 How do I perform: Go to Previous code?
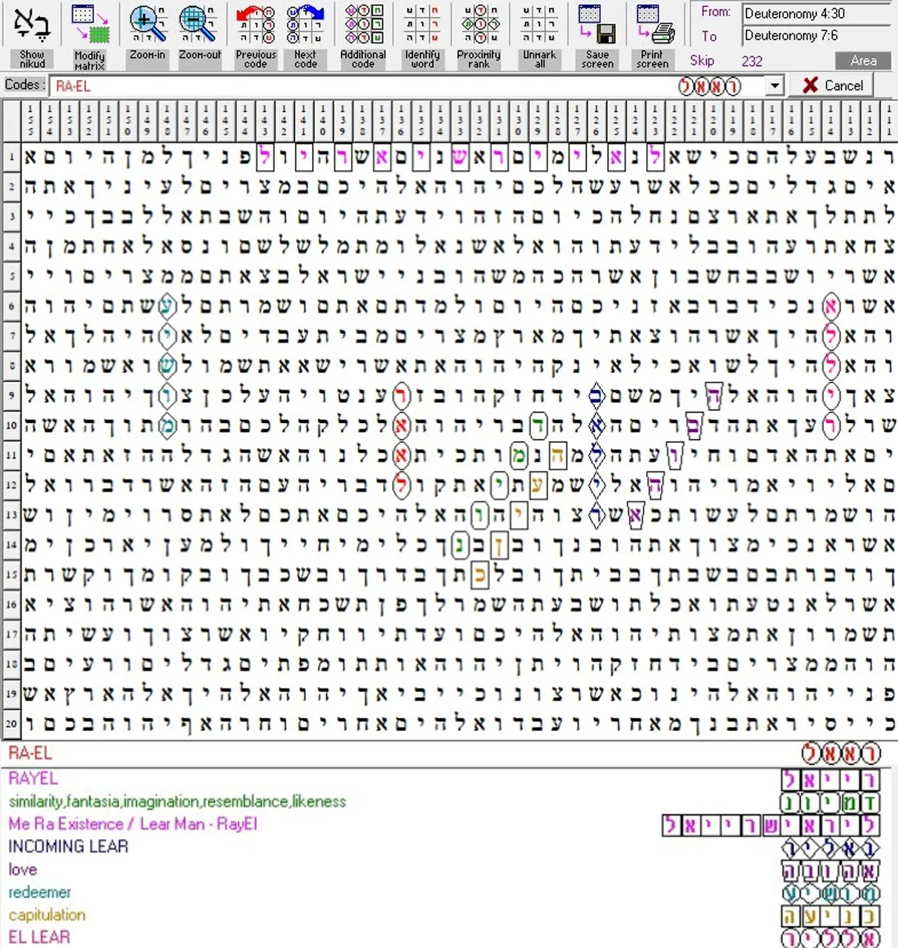tap(256, 36)
